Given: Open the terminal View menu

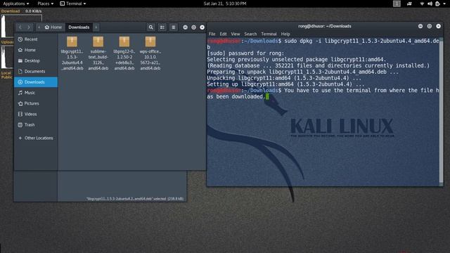Looking at the screenshot, I should [236, 34].
